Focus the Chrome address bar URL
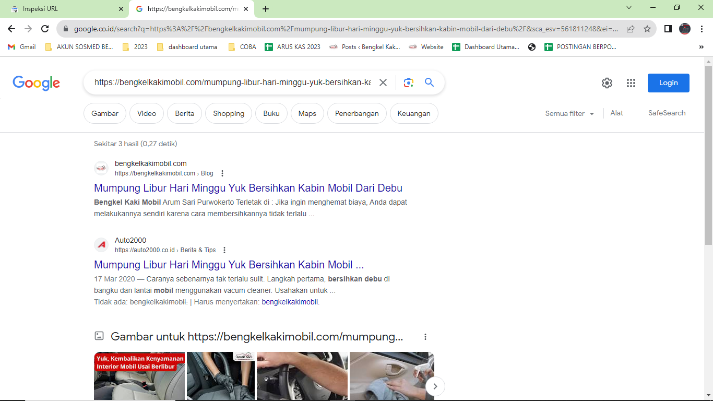This screenshot has height=401, width=713. [346, 29]
